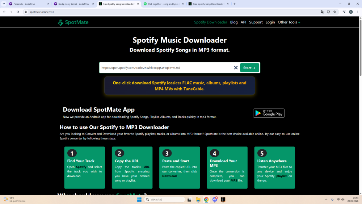Switch to Dodaj nowy temat - CodeMTA tab
The width and height of the screenshot is (362, 204).
coord(73,4)
